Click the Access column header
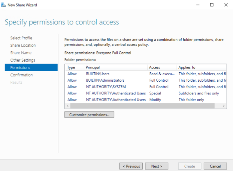 162,67
